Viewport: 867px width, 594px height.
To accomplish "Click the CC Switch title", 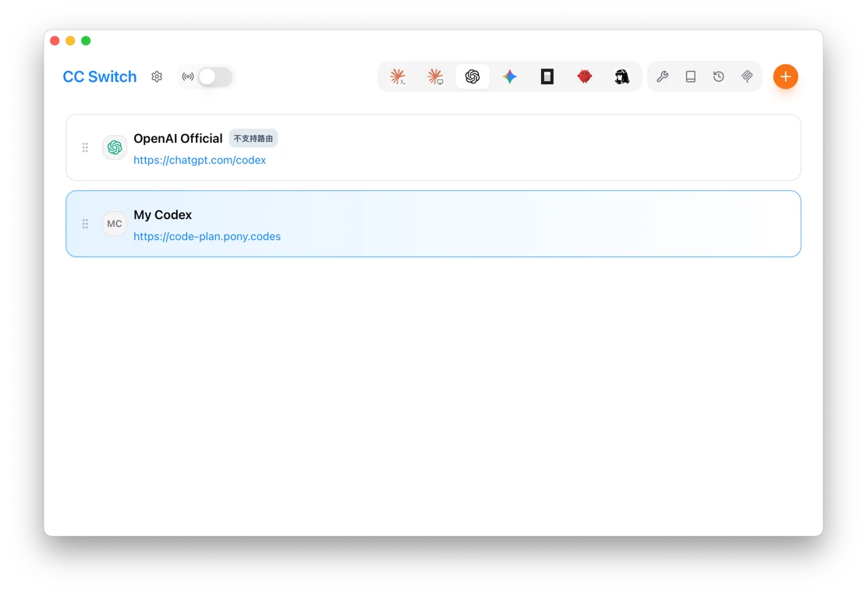I will coord(100,76).
